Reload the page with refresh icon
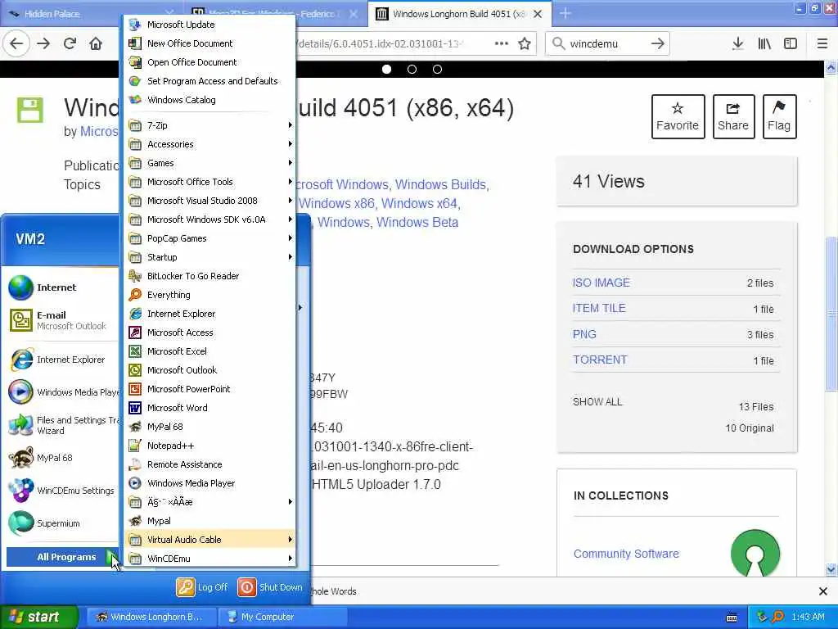The image size is (838, 629). tap(70, 43)
